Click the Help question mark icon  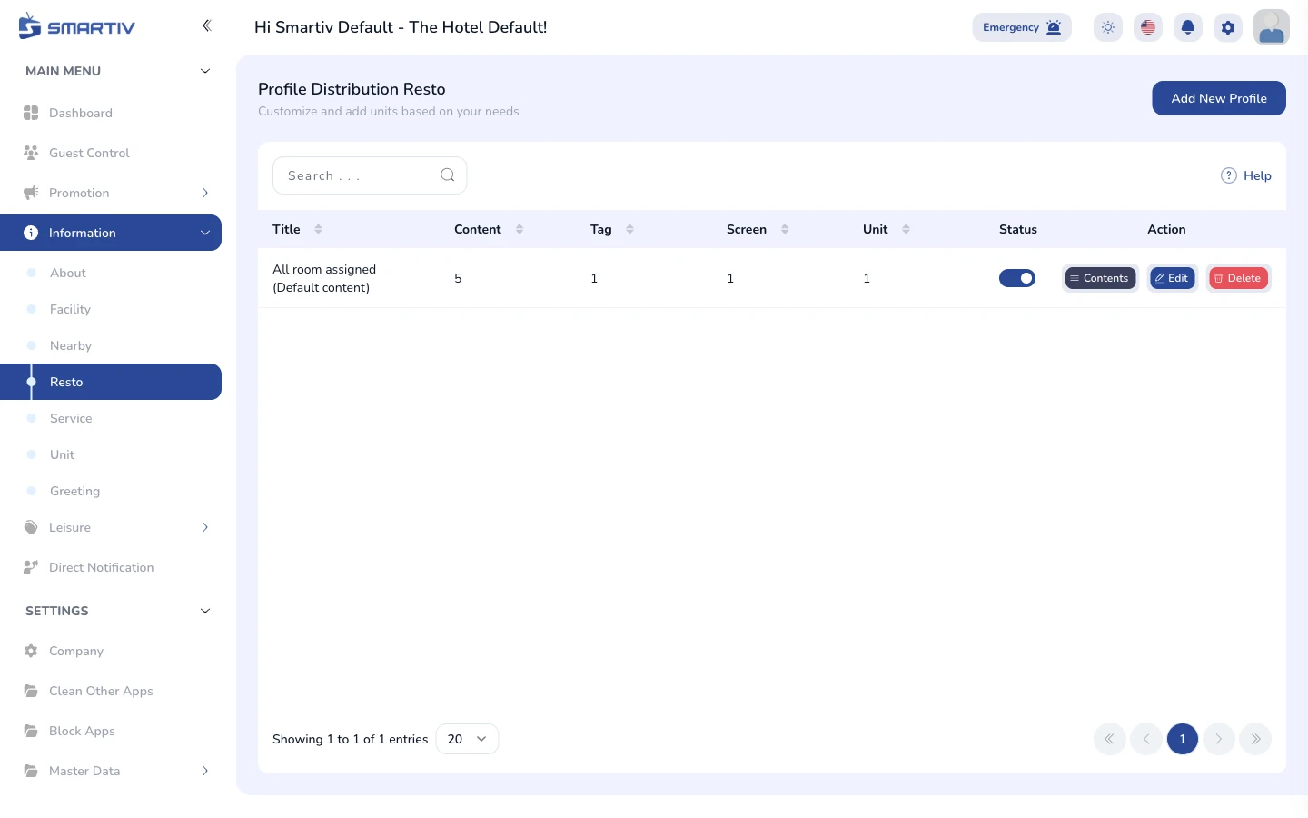1229,175
